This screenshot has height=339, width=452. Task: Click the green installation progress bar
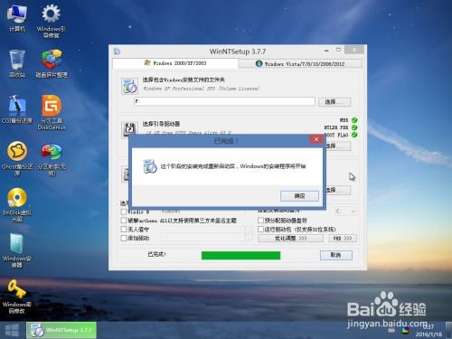(x=240, y=255)
